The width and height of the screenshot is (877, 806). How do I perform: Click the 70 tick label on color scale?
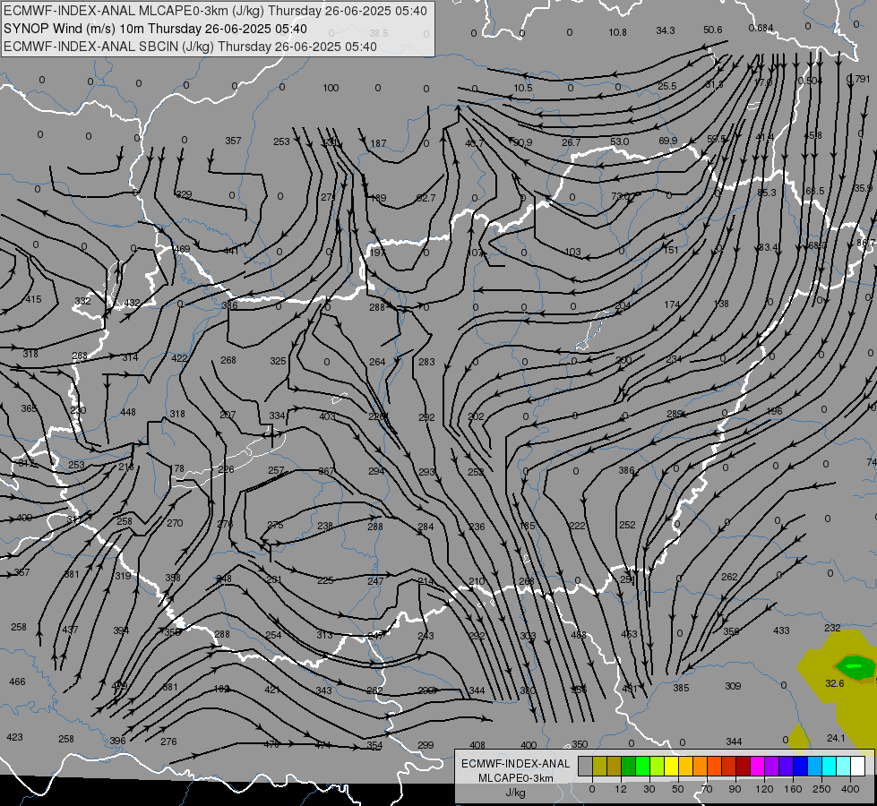706,789
